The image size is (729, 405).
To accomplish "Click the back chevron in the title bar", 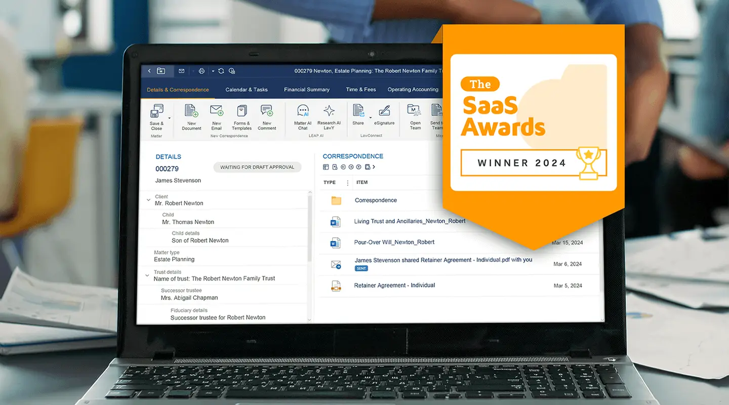I will (x=149, y=71).
